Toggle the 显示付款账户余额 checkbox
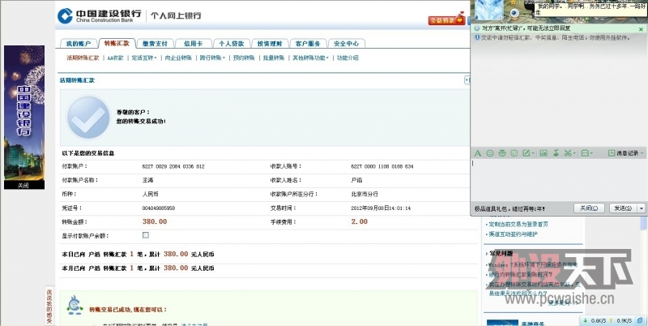The image size is (648, 326). pos(146,235)
